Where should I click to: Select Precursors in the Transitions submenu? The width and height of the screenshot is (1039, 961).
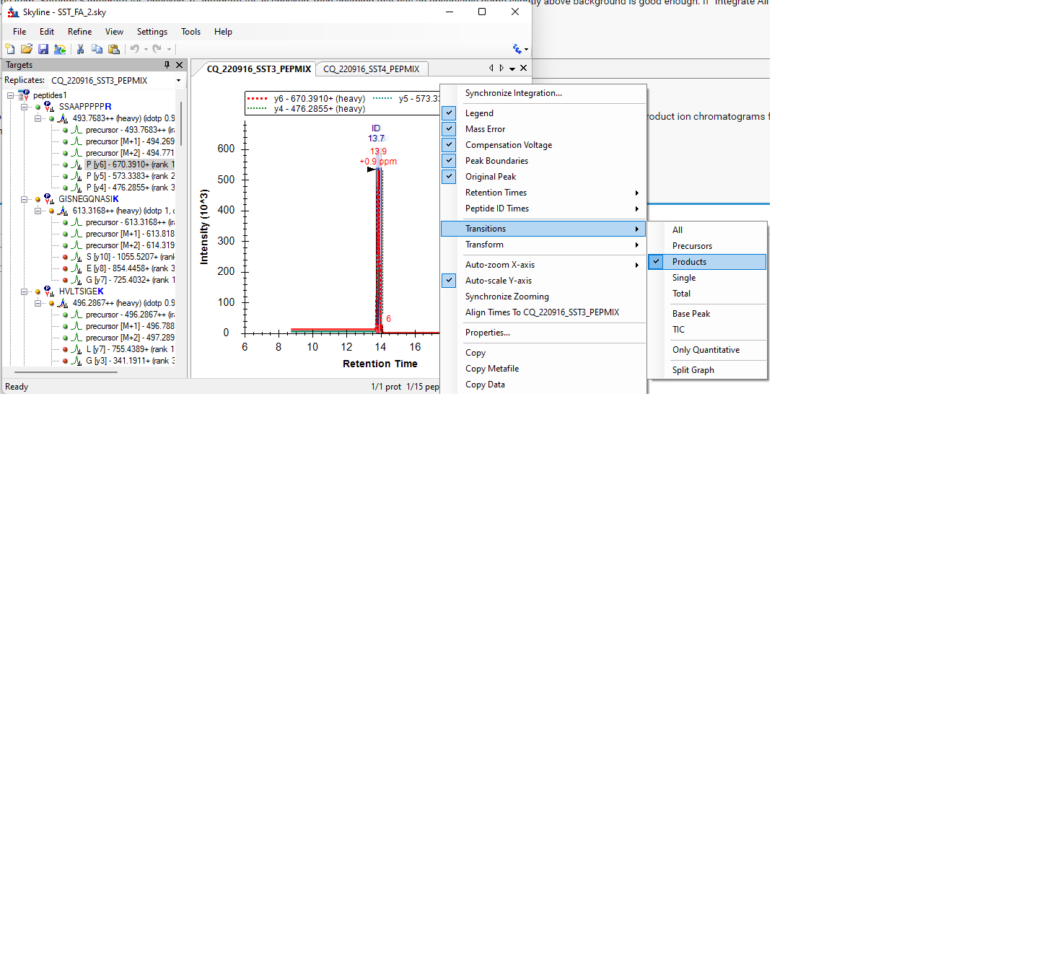[692, 246]
